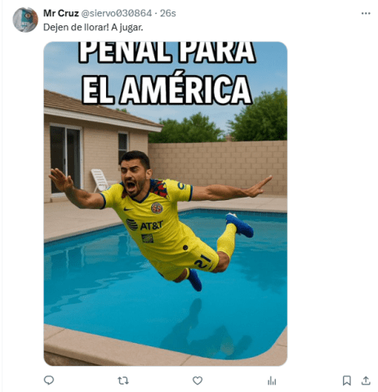Click the Mr Cruz display name
378x392 pixels.
click(x=60, y=13)
